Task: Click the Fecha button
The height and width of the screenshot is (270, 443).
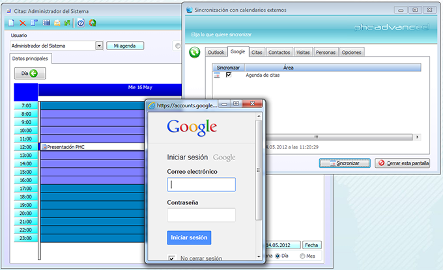Action: (x=311, y=245)
